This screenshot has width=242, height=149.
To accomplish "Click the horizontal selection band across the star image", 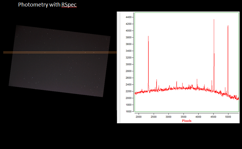I will point(59,52).
